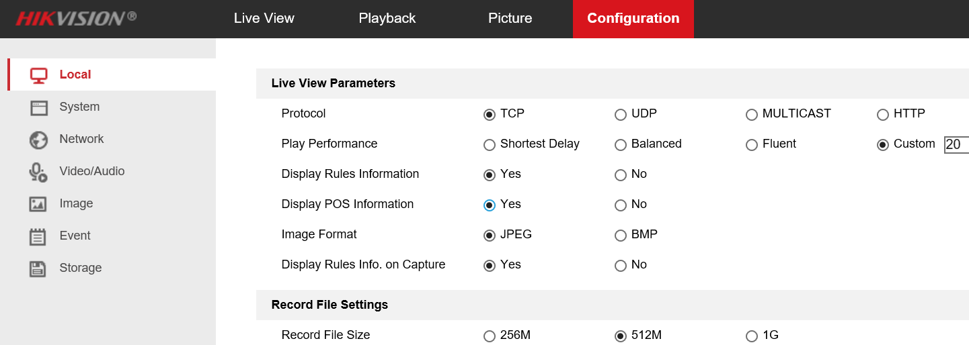The height and width of the screenshot is (345, 969).
Task: Click the Video/Audio microphone icon
Action: click(38, 172)
